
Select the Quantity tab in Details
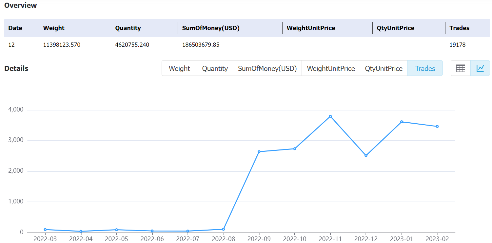pos(215,68)
